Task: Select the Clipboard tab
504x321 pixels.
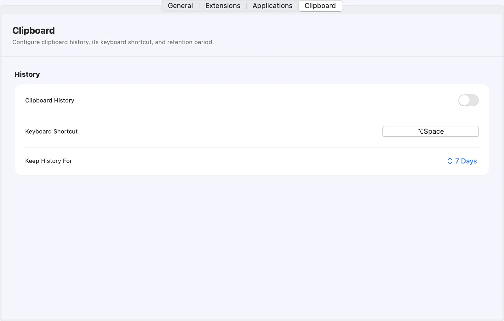Action: click(x=320, y=6)
